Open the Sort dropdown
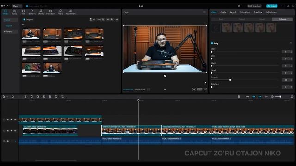Screen dimensions: 296x166 [100, 19]
